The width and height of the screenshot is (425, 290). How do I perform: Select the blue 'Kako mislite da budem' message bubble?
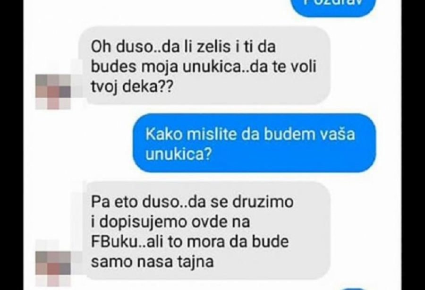click(254, 143)
